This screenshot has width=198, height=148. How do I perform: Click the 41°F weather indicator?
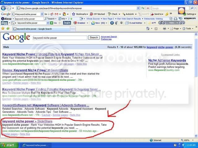pos(153,23)
